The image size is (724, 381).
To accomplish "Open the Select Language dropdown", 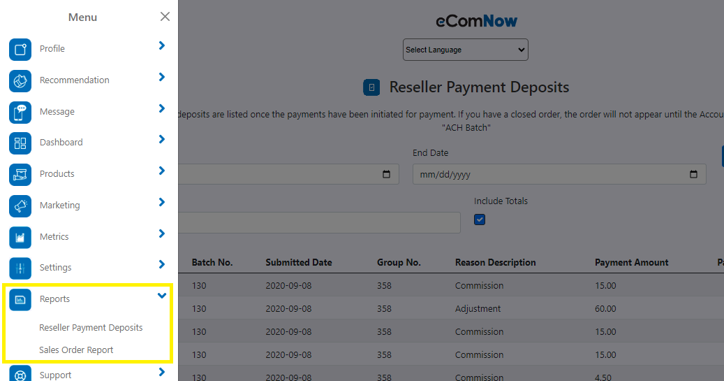I will click(x=465, y=50).
